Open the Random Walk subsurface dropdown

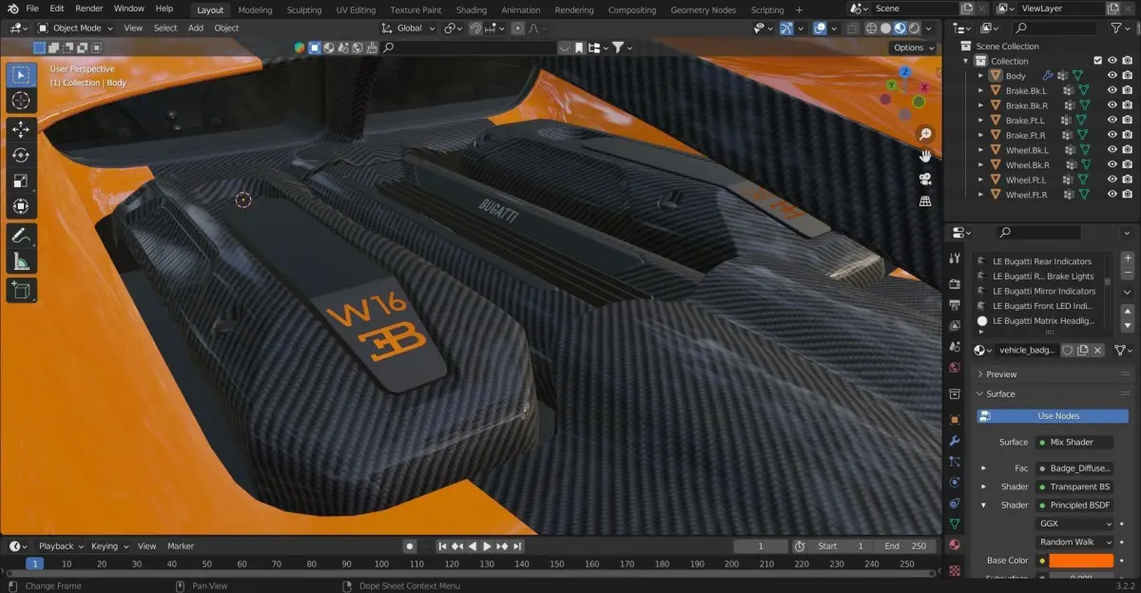click(1075, 543)
